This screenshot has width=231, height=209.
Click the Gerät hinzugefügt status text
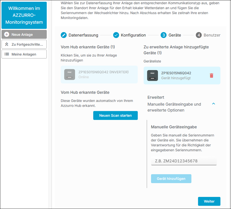(176, 78)
